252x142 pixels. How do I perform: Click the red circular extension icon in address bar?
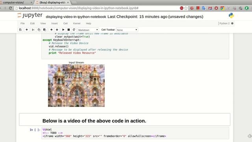coord(182,8)
